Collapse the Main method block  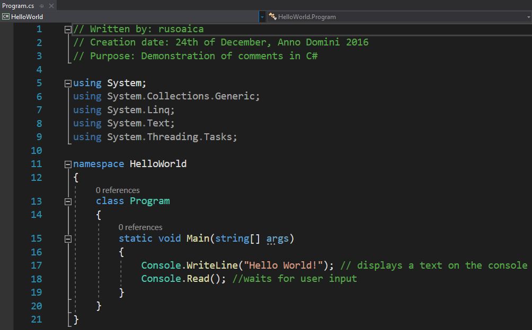68,239
